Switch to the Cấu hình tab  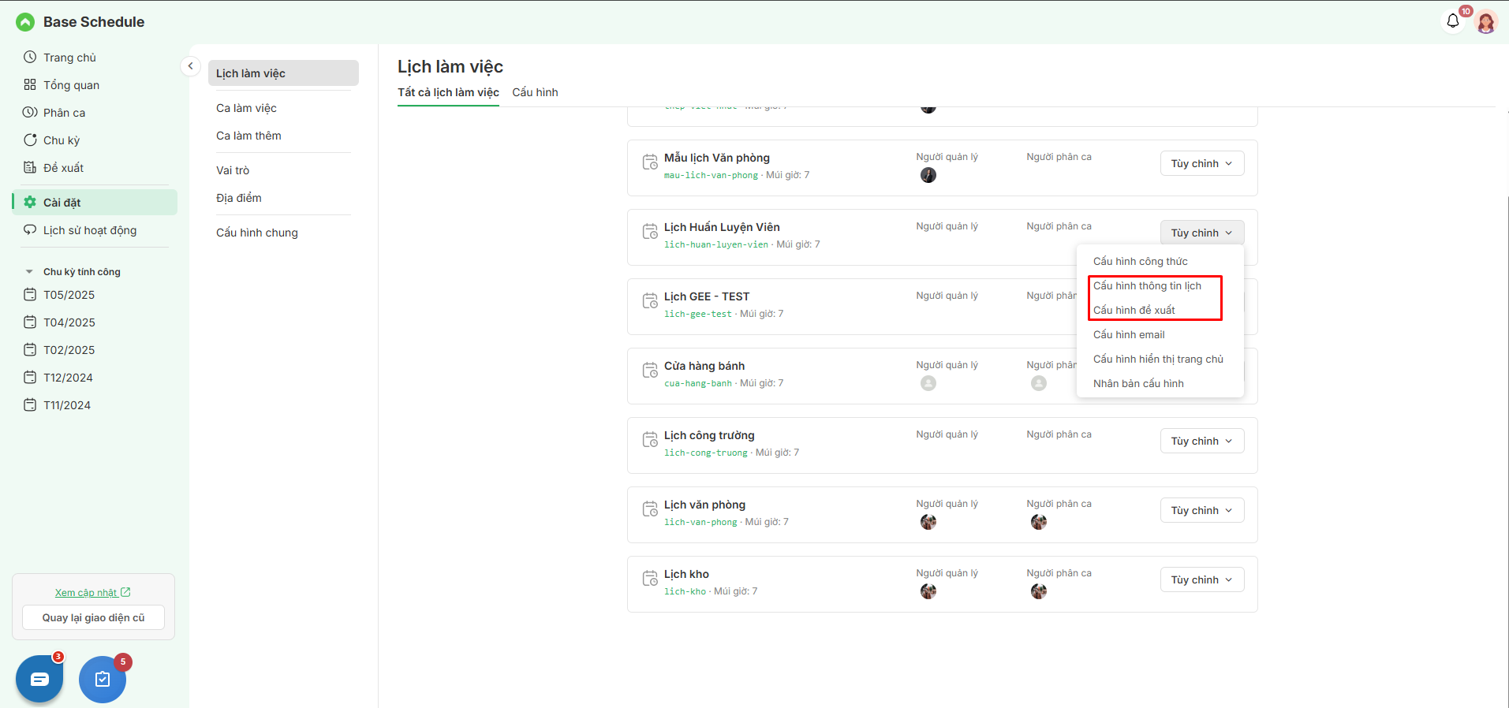pyautogui.click(x=535, y=92)
